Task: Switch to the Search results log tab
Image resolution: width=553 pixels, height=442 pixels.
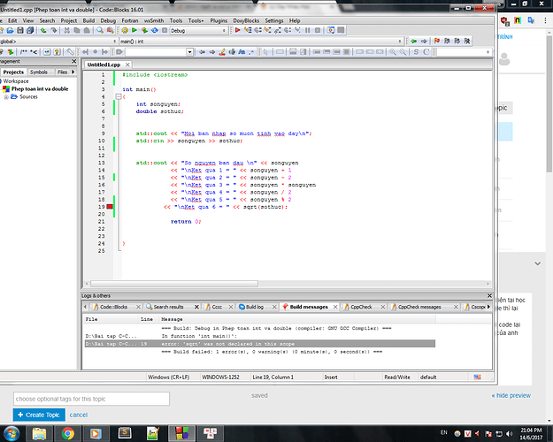Action: tap(167, 307)
